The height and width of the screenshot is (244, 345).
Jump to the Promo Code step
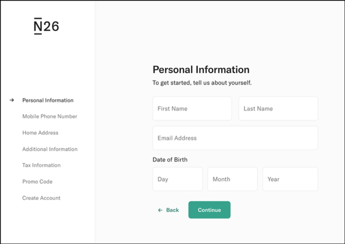(x=38, y=182)
